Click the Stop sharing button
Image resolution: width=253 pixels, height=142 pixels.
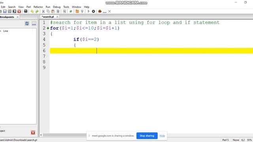tap(147, 136)
